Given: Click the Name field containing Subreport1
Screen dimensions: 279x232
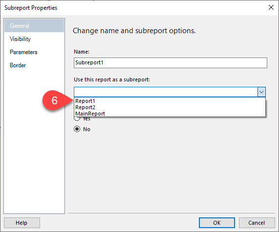Looking at the screenshot, I should coord(171,63).
